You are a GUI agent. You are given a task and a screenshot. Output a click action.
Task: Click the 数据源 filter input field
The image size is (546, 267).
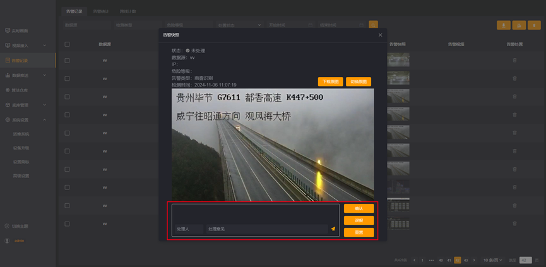(87, 25)
